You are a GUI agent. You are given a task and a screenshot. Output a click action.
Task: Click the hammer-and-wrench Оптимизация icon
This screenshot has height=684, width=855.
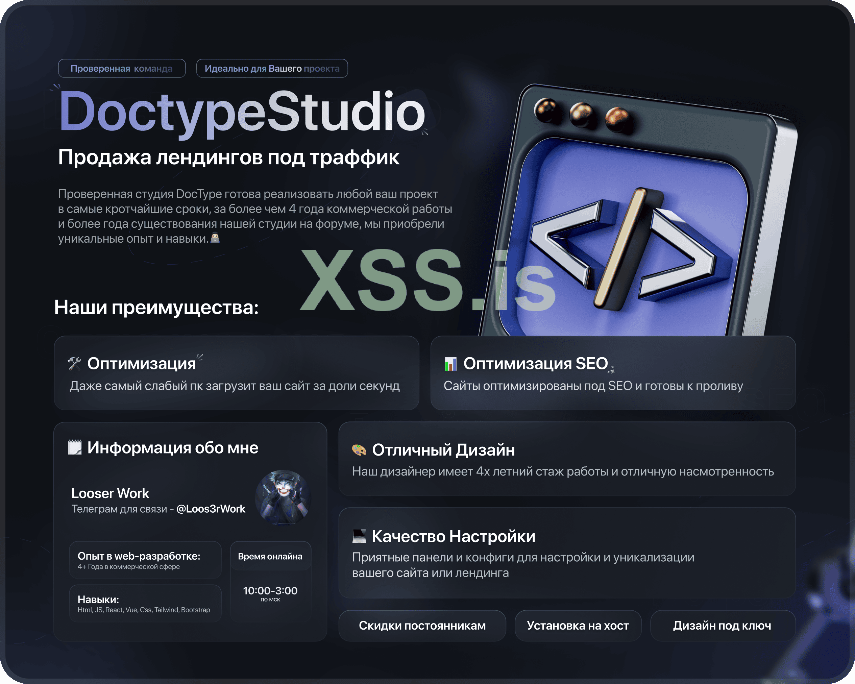pos(74,363)
